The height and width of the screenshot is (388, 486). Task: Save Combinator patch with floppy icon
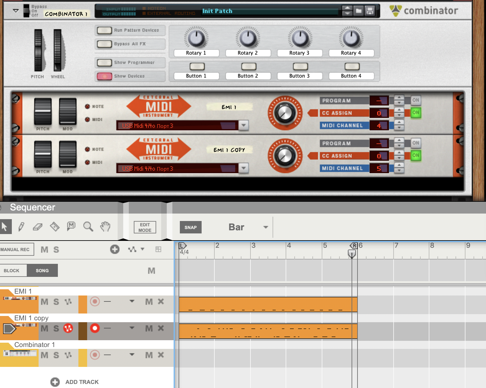(x=370, y=11)
